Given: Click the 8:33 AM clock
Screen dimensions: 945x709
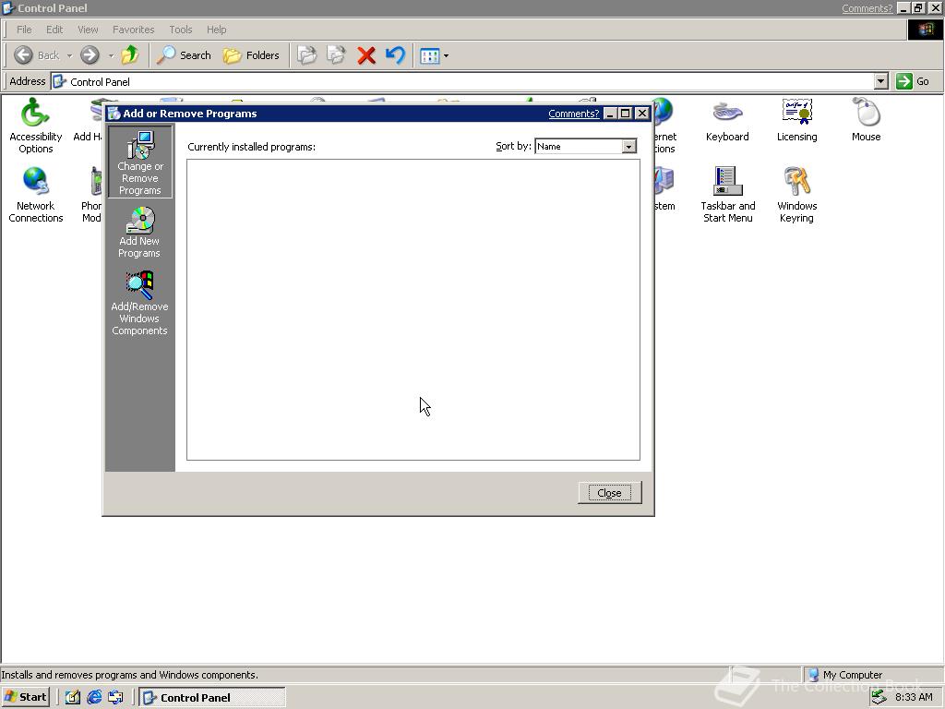Looking at the screenshot, I should coord(914,697).
